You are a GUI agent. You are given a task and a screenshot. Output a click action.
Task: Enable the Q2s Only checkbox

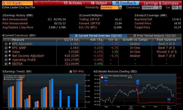71,72
